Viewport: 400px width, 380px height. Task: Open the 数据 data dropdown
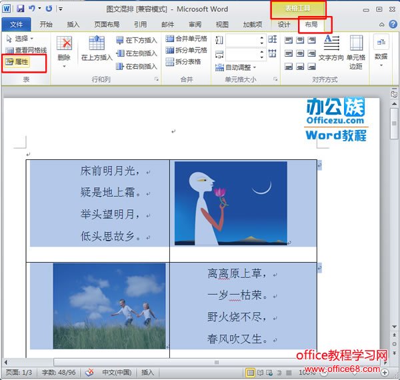381,51
